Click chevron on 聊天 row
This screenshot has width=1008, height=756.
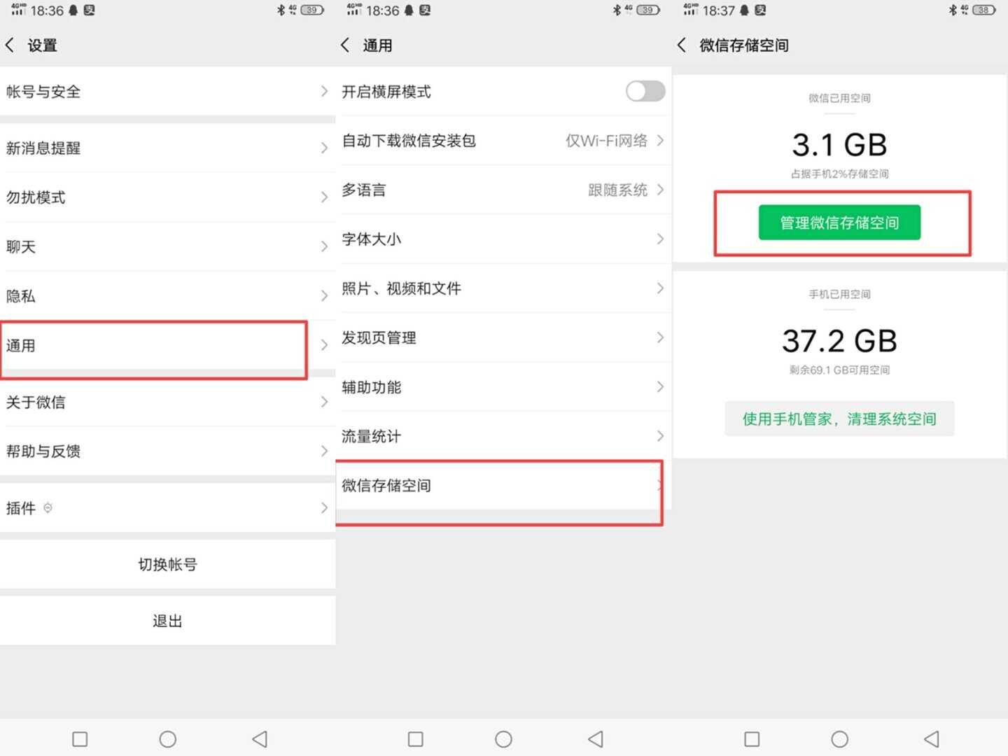pos(324,246)
